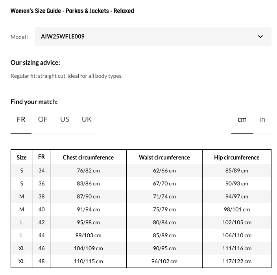Switch to the UK size tab
Image resolution: width=277 pixels, height=275 pixels.
click(x=87, y=119)
